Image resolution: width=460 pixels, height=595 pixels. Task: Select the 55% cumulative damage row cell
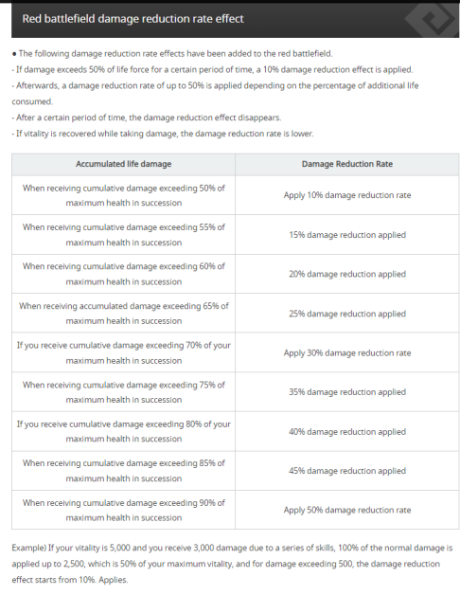coord(124,235)
